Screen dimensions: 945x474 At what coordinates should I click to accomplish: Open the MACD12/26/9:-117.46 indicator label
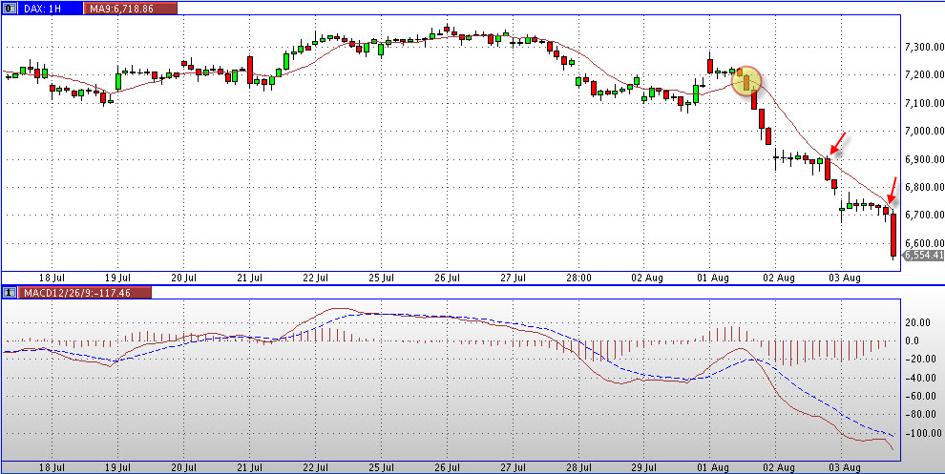[84, 292]
